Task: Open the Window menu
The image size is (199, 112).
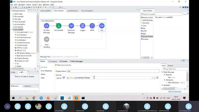Action: tap(46, 5)
